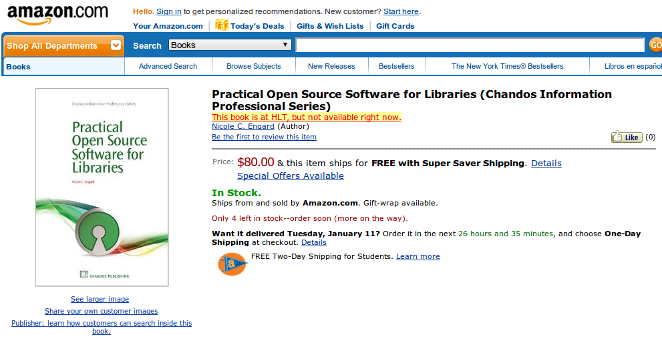Click the Sign in link
Image resolution: width=662 pixels, height=339 pixels.
(169, 11)
